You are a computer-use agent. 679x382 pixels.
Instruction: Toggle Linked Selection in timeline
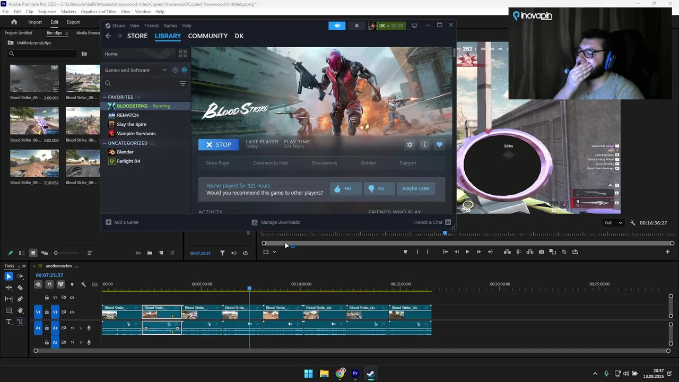coord(60,284)
